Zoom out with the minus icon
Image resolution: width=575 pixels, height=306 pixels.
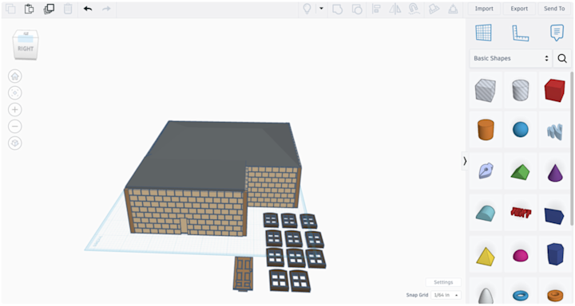point(15,126)
